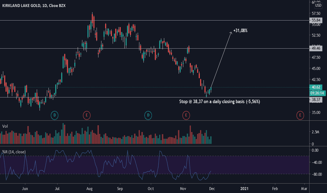Click the Mar label on time axis
This screenshot has height=193, width=327.
pos(304,189)
